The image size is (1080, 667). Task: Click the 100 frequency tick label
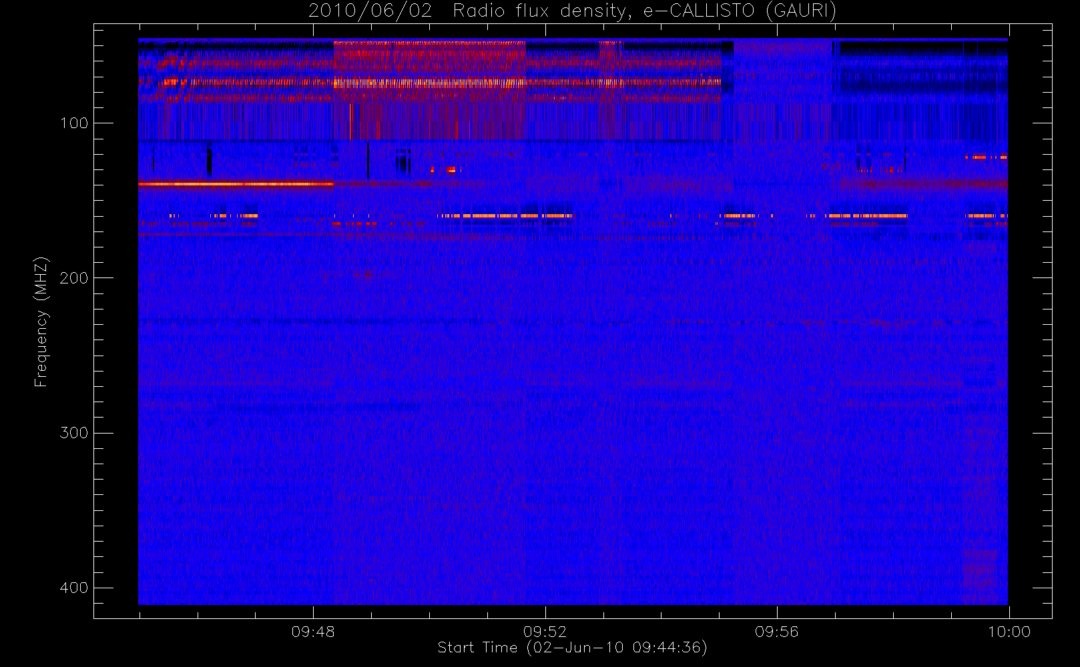pyautogui.click(x=74, y=123)
